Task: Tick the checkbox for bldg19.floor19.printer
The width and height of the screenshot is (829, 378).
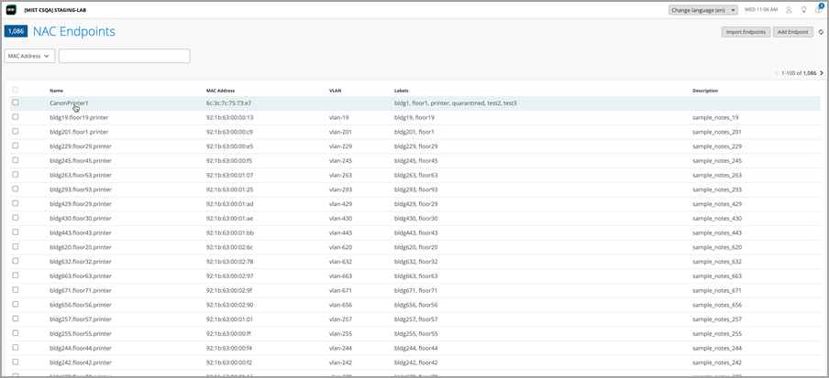Action: (16, 117)
